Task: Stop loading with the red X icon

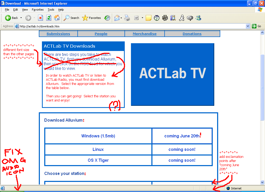Action: click(x=40, y=18)
